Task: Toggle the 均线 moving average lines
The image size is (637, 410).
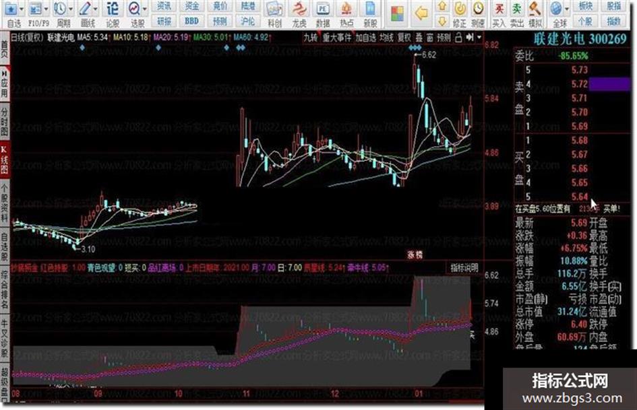Action: [386, 38]
